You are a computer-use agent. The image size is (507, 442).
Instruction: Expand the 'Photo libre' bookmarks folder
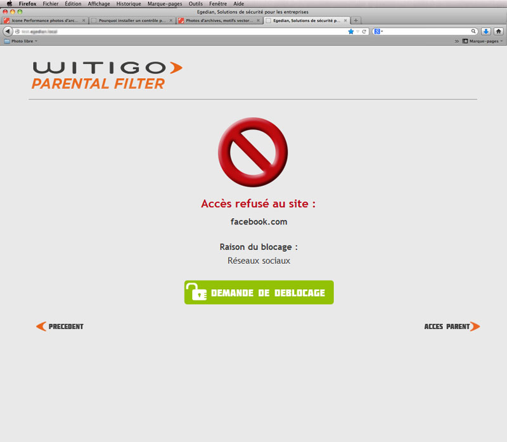tap(21, 41)
